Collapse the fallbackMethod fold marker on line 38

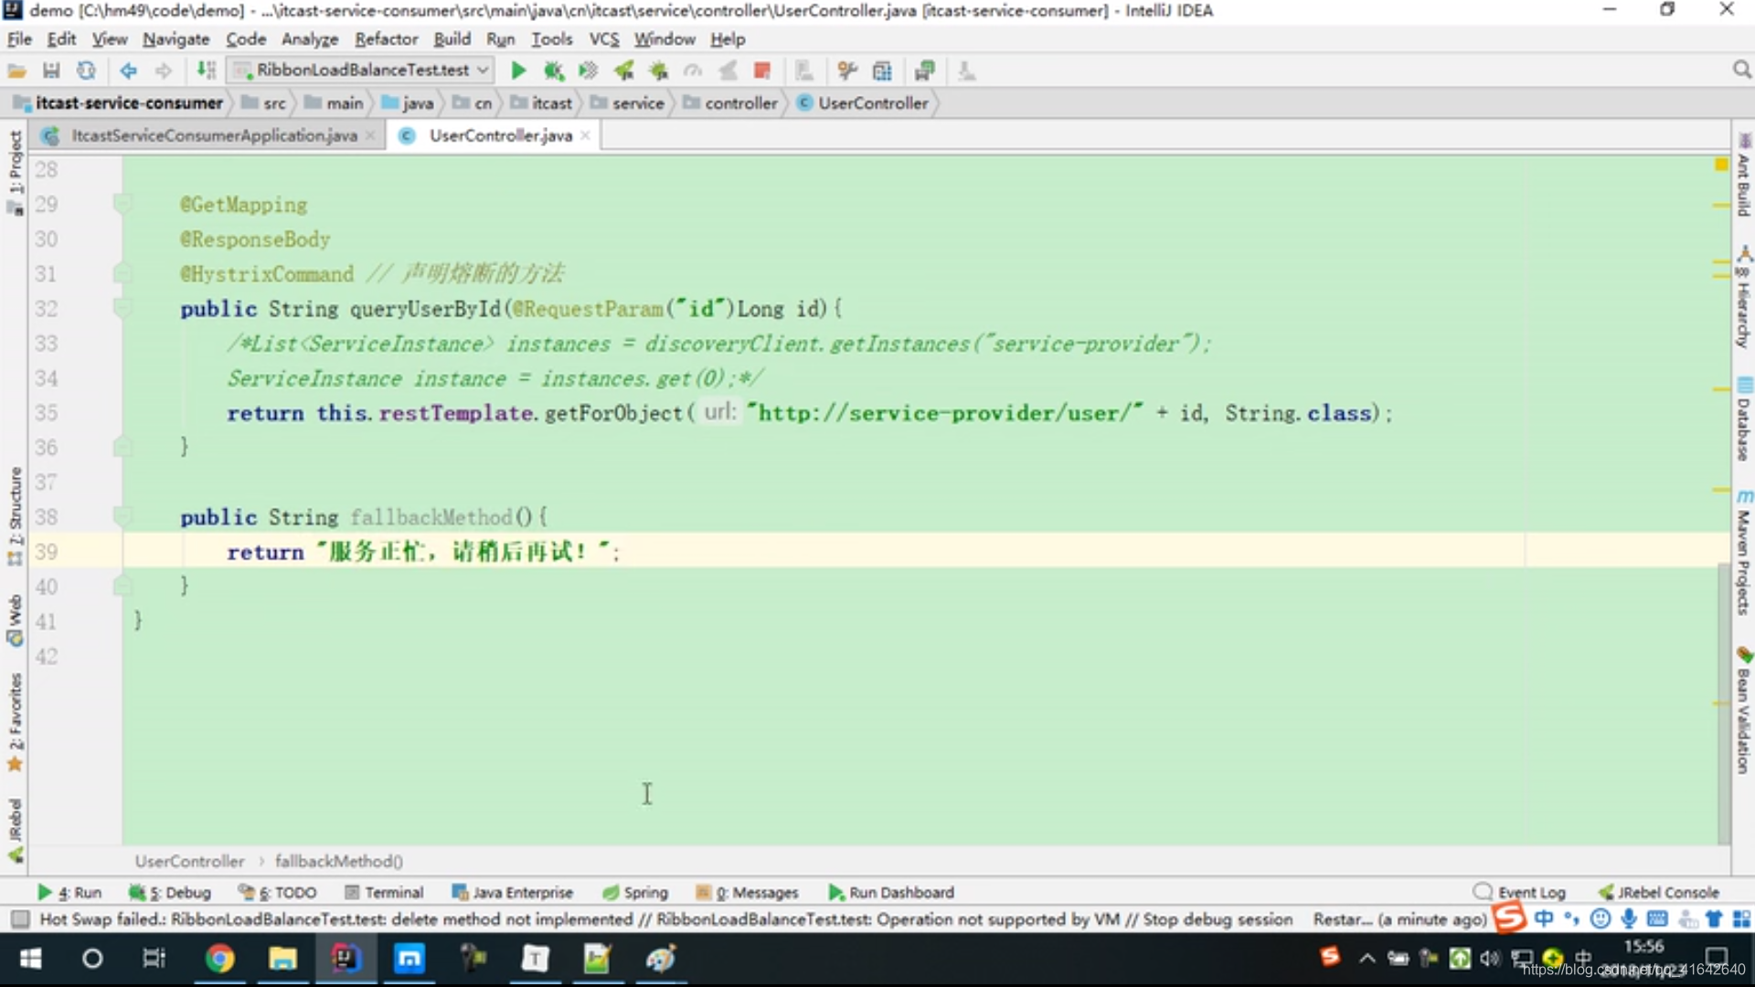pyautogui.click(x=122, y=516)
